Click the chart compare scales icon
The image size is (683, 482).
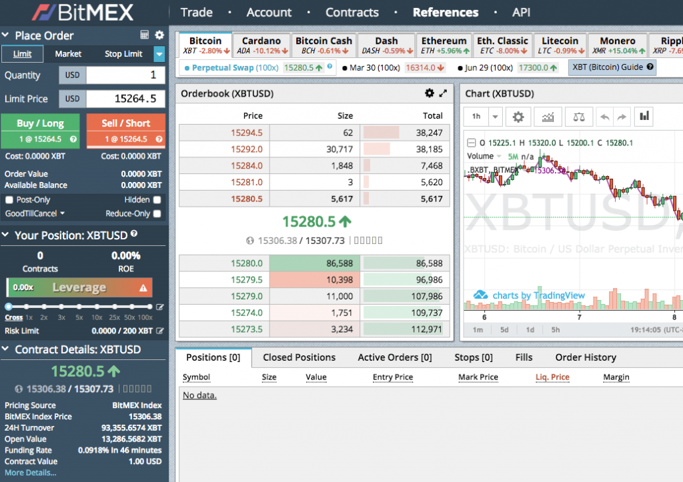pos(578,117)
